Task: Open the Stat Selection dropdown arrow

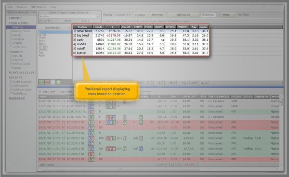Action: (69, 27)
